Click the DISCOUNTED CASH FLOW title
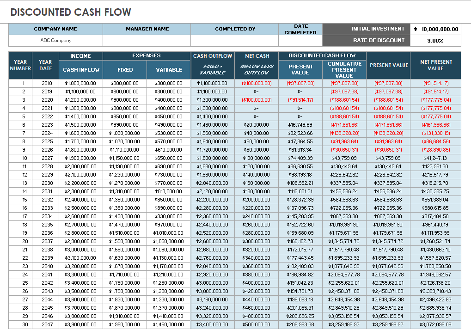This screenshot has width=471, height=336. click(x=72, y=12)
